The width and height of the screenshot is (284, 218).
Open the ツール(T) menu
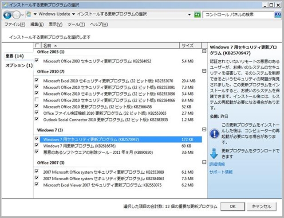(76, 24)
